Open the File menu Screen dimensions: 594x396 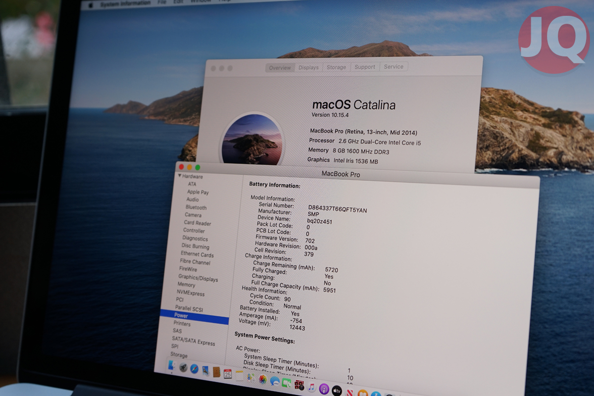pyautogui.click(x=162, y=2)
